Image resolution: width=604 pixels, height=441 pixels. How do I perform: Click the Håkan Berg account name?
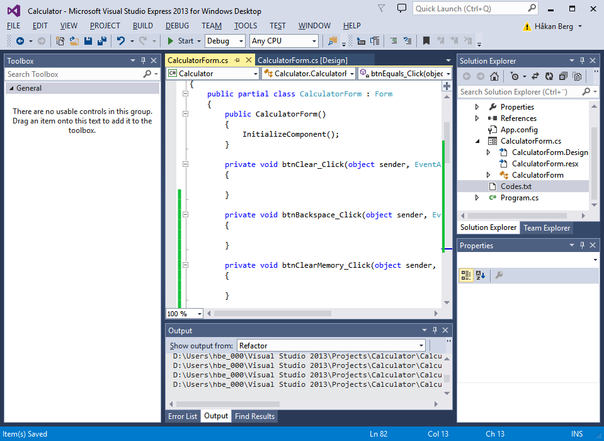(x=554, y=26)
